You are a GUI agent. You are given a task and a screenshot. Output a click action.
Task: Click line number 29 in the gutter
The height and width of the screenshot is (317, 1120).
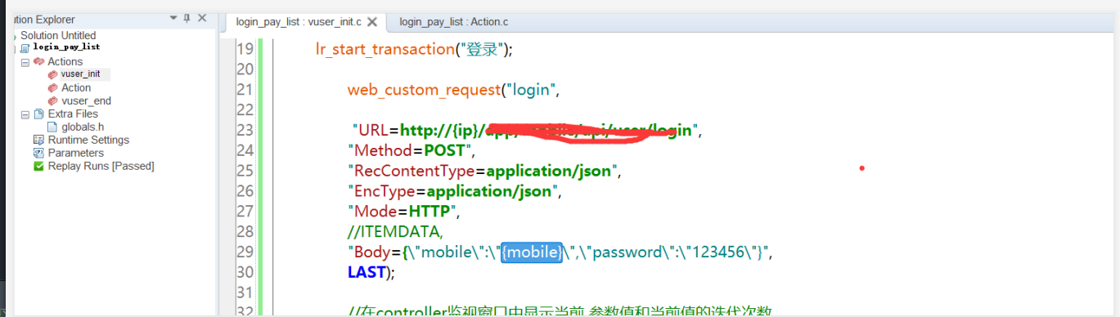click(245, 252)
